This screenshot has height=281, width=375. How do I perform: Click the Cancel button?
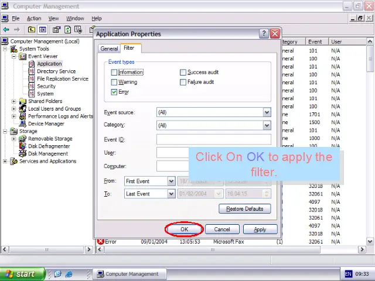pos(222,229)
